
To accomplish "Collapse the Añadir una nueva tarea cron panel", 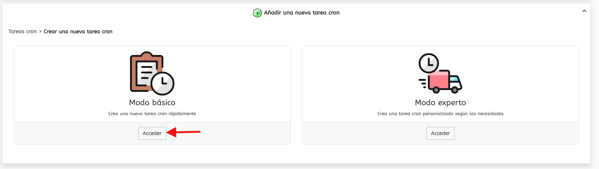I will 584,11.
